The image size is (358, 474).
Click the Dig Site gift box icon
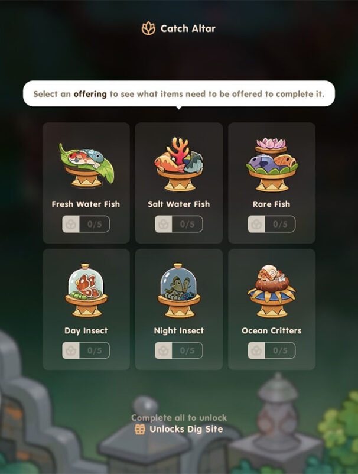139,429
